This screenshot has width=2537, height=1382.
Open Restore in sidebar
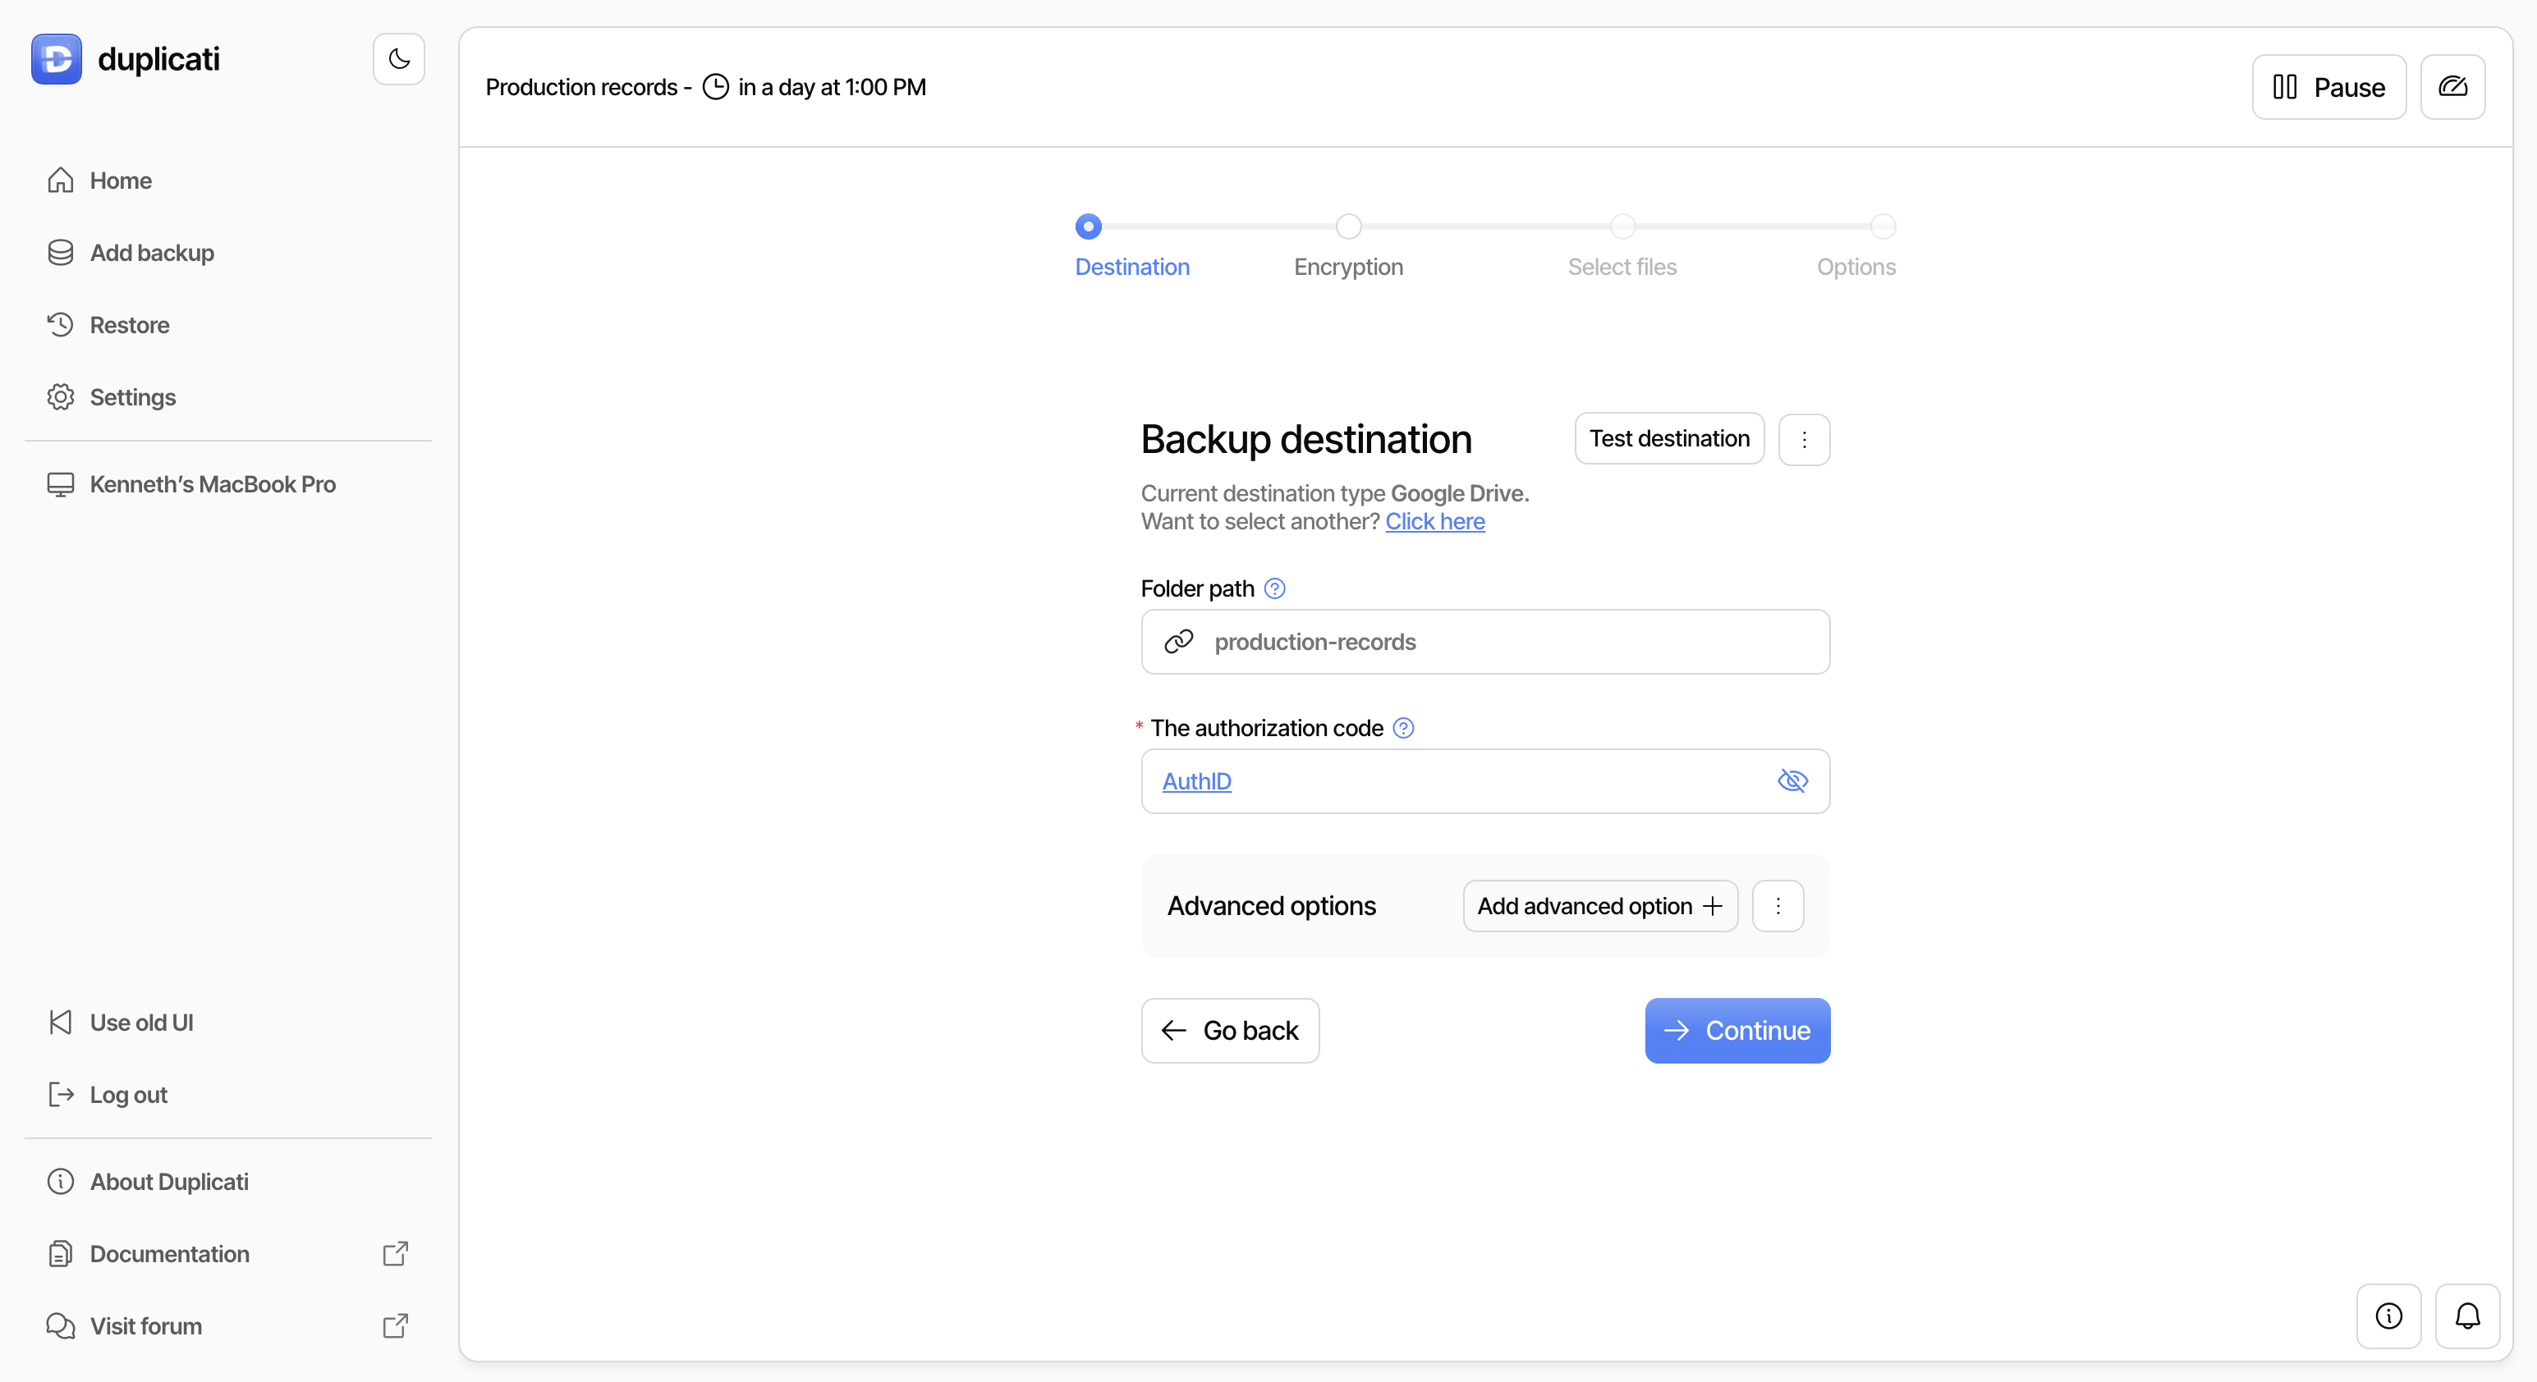129,325
